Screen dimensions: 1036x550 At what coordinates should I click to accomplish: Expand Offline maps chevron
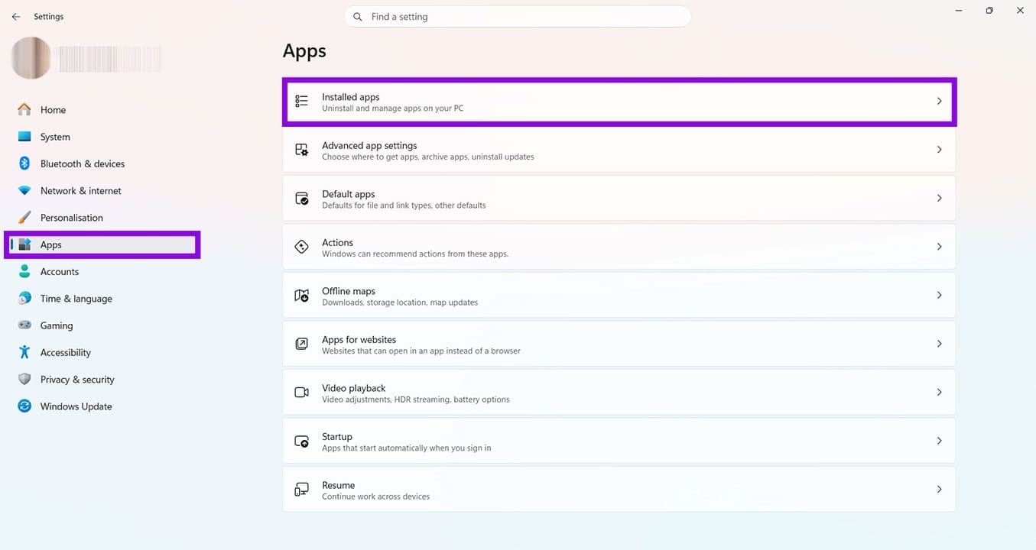click(940, 295)
